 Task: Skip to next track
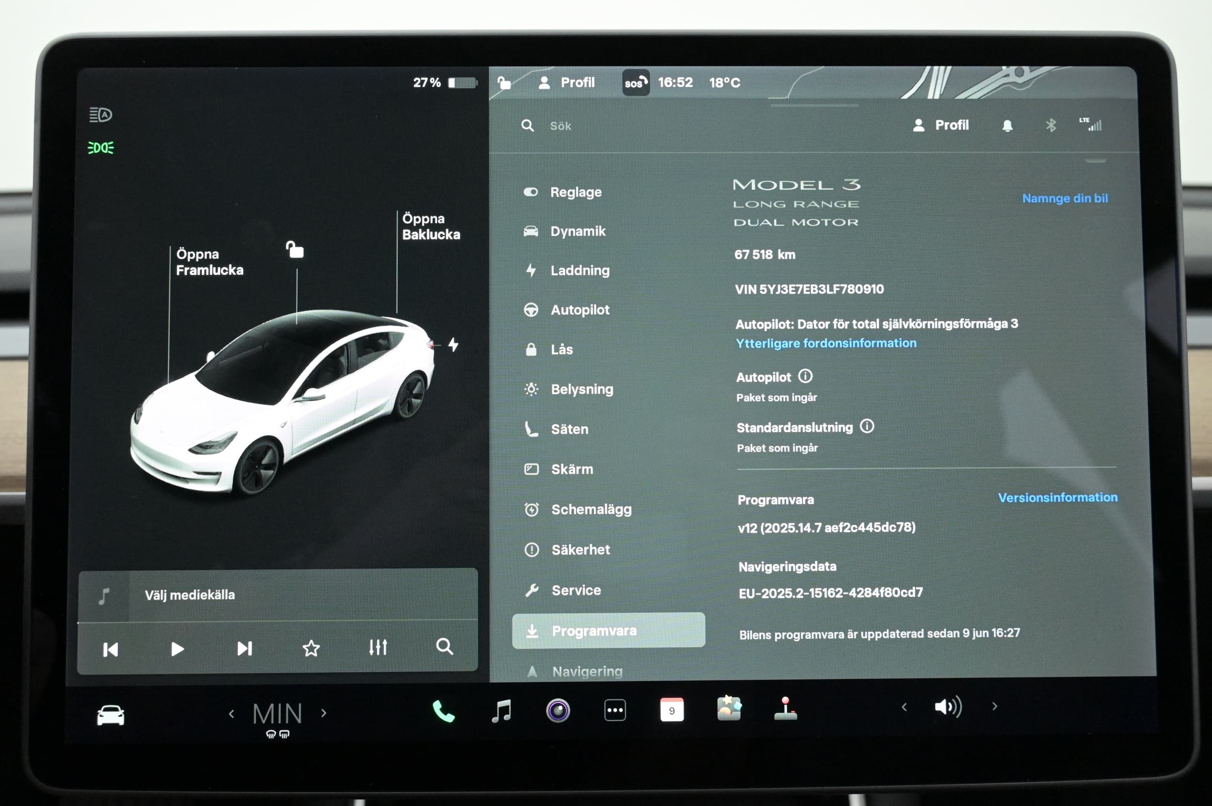245,648
